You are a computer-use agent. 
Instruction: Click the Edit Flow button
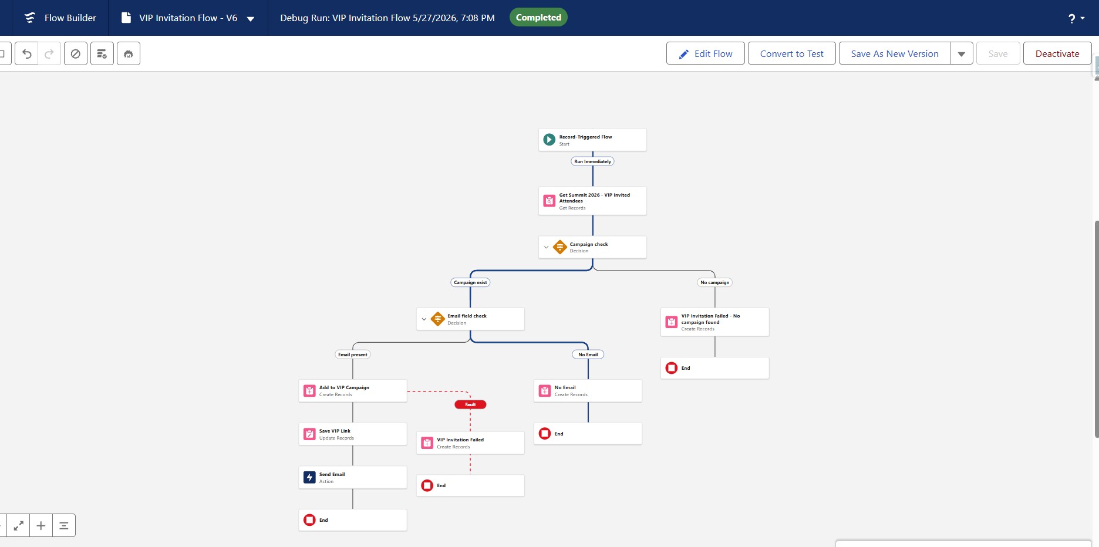(x=706, y=53)
